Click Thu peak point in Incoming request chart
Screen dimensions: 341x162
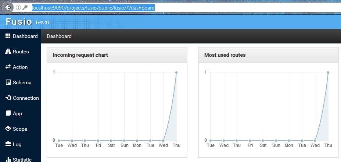pyautogui.click(x=176, y=73)
